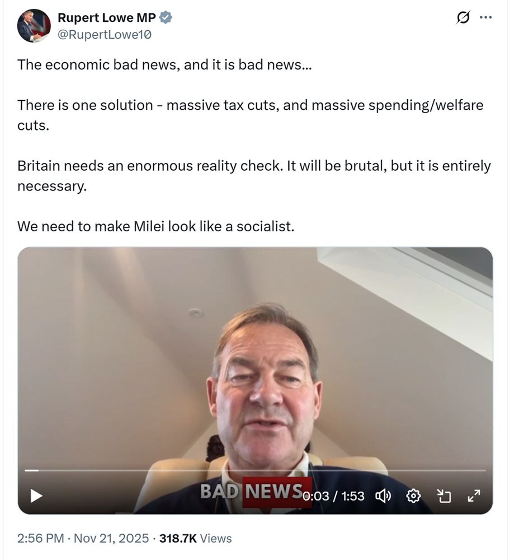Open Rupert Lowe's profile picture
The image size is (514, 560).
(34, 26)
